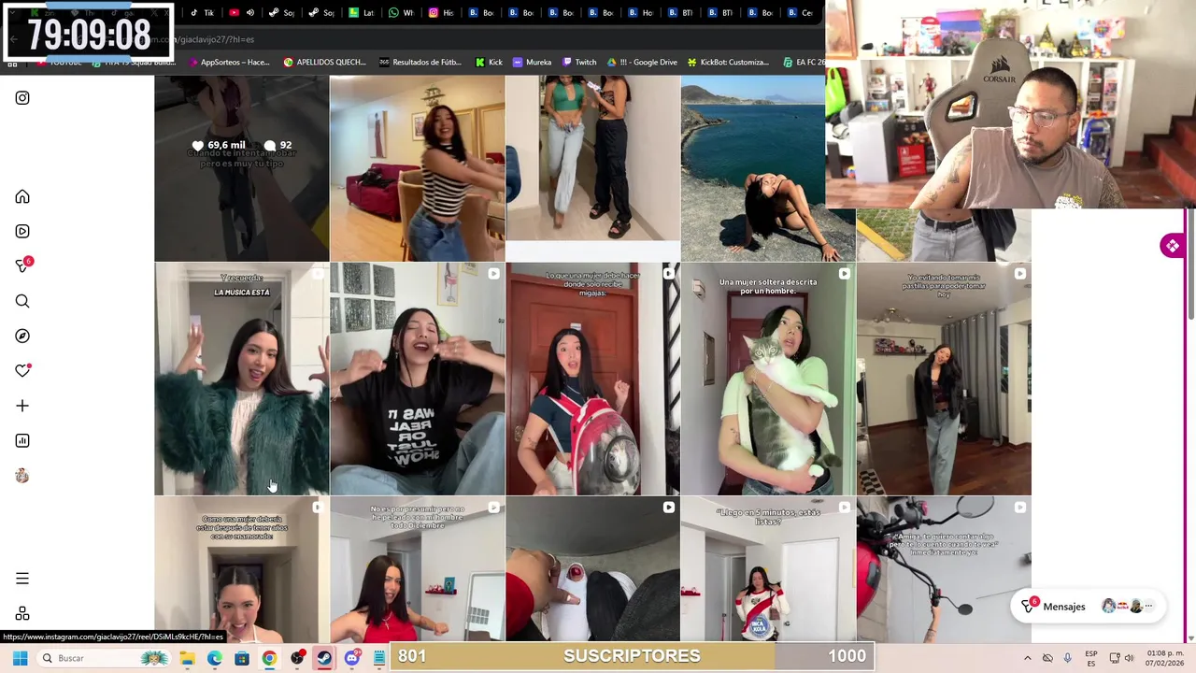Open the Google Drive bookmark
The height and width of the screenshot is (673, 1196).
click(x=642, y=63)
